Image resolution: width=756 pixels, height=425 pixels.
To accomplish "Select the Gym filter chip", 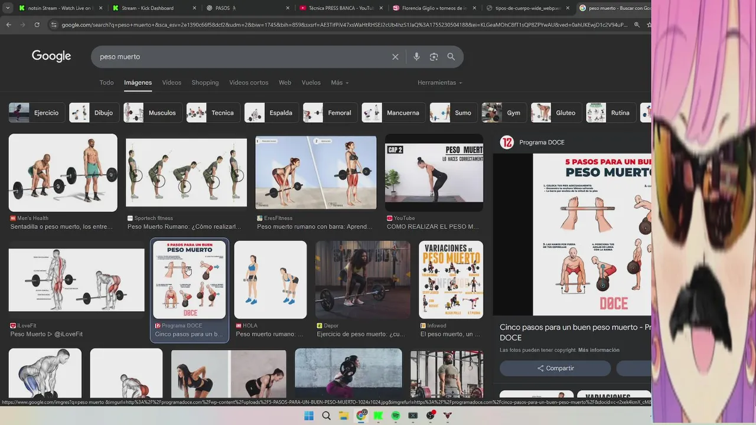I will point(504,113).
